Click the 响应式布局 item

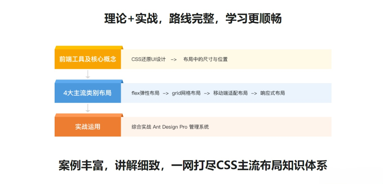point(272,93)
